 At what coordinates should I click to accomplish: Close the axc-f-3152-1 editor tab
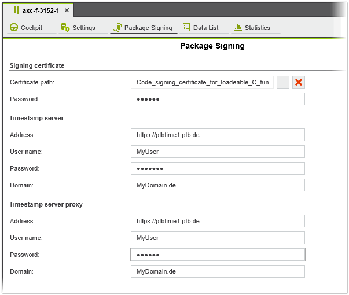click(x=67, y=11)
